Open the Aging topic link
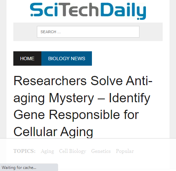The image size is (176, 171). 48,151
